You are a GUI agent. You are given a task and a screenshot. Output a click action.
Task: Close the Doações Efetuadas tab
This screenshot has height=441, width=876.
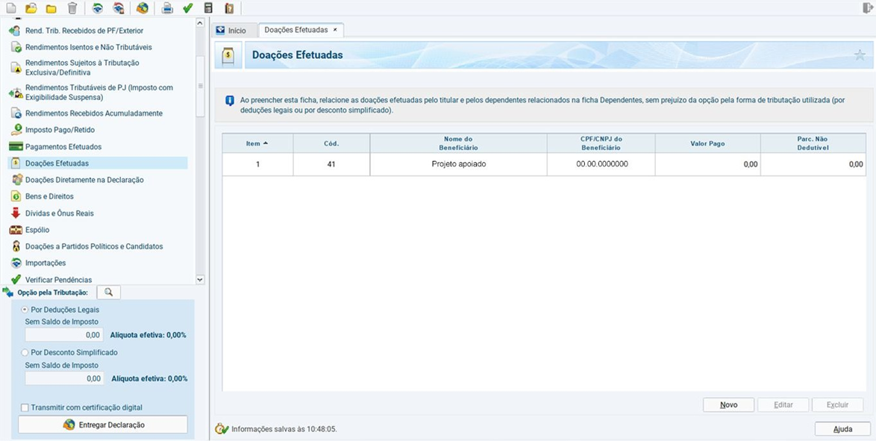click(x=334, y=30)
